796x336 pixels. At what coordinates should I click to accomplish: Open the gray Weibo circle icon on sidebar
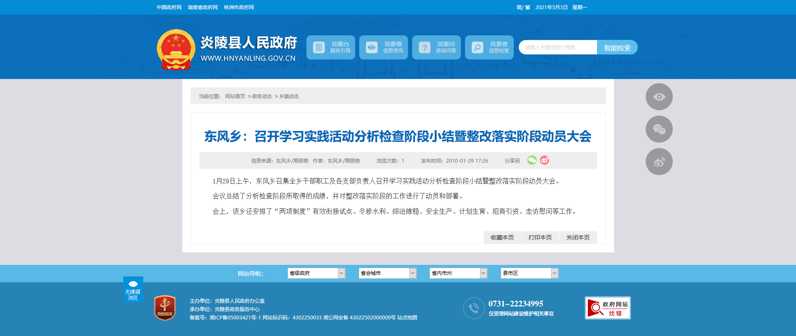659,162
